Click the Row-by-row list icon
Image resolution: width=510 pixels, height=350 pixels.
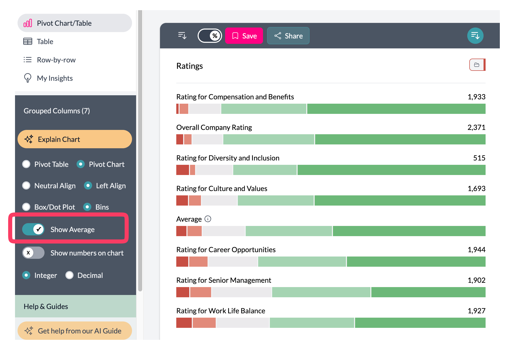click(27, 60)
